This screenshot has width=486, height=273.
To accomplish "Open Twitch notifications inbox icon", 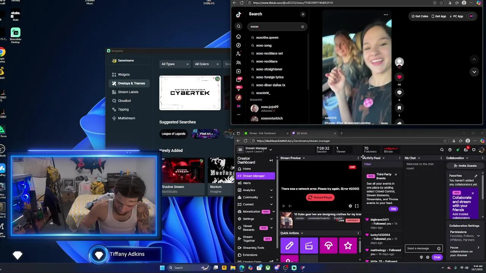I will [x=466, y=150].
